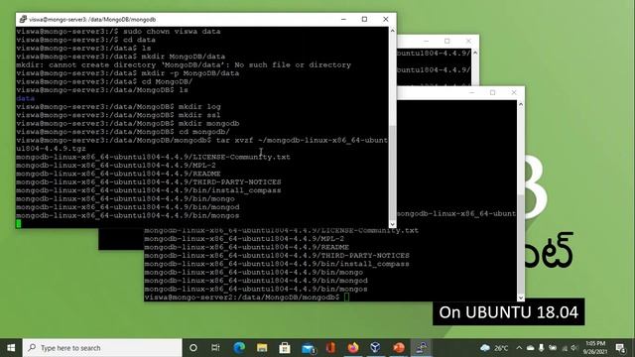This screenshot has width=635, height=357.
Task: Click the 'cd mongodb/' command line
Action: tap(123, 132)
